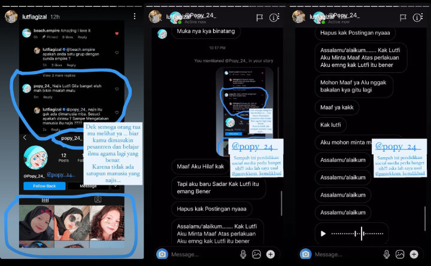Go back using the chevron beside popy_24_ profile title
The image size is (431, 266).
(25, 137)
